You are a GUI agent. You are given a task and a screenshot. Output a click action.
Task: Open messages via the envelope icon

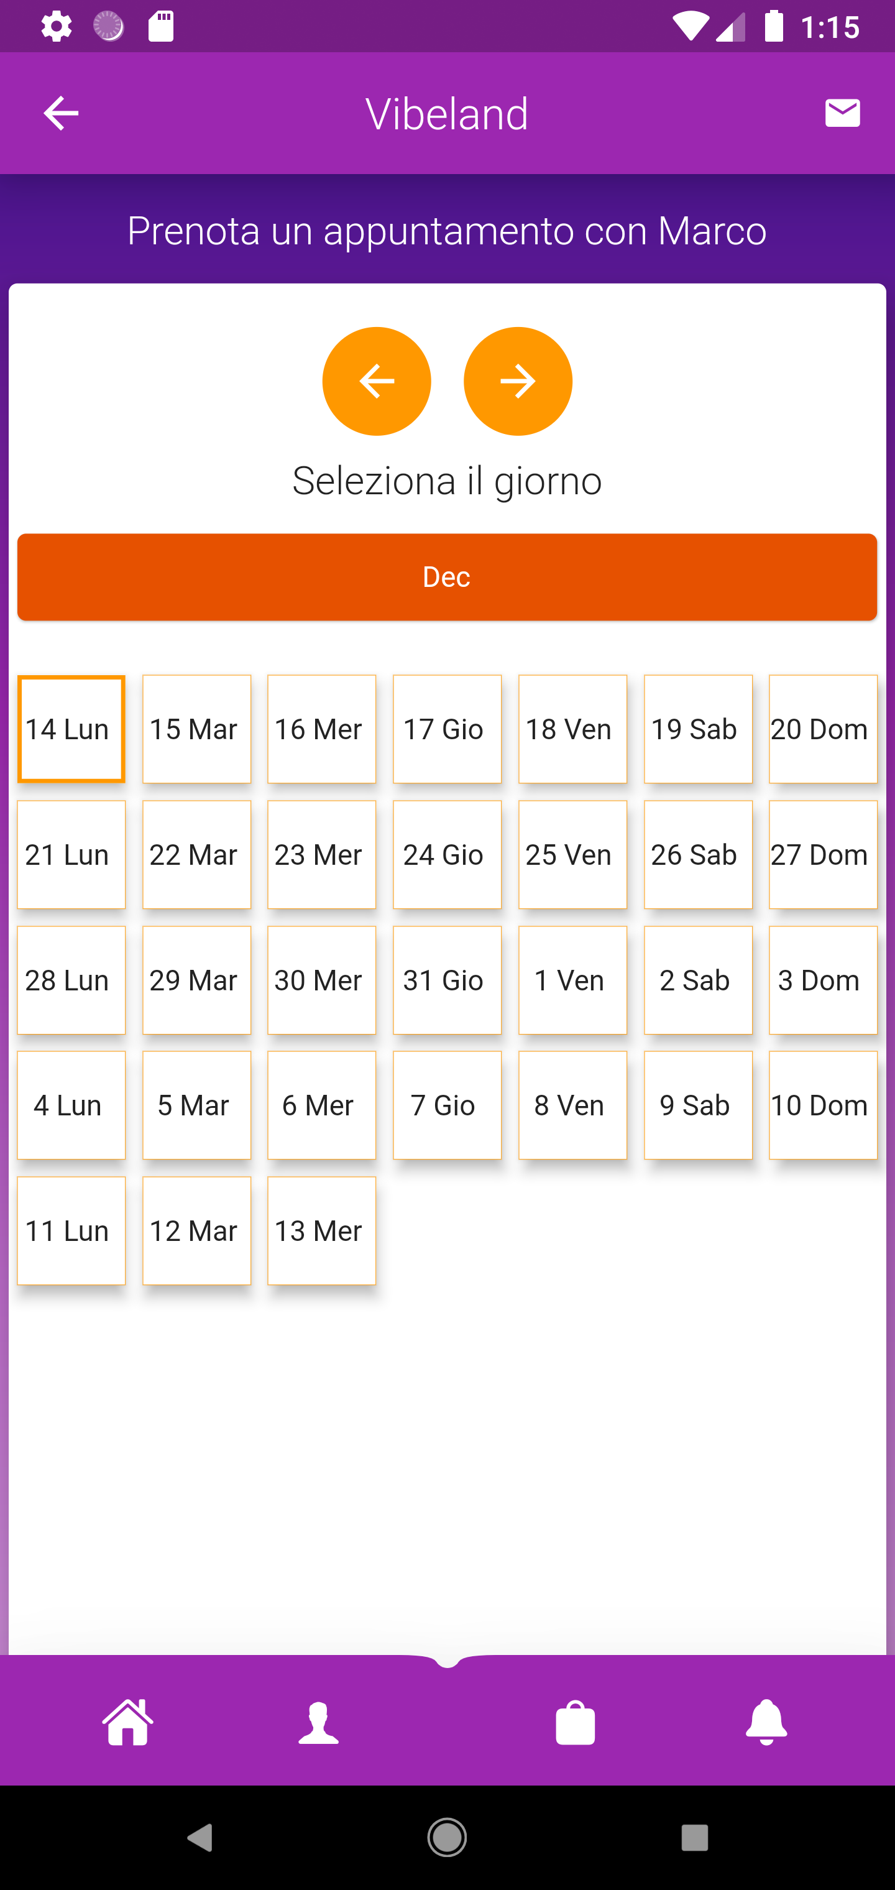pos(842,113)
